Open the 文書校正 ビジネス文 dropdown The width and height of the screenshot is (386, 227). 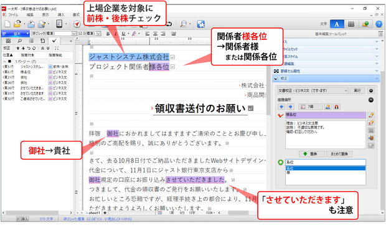tap(313, 90)
